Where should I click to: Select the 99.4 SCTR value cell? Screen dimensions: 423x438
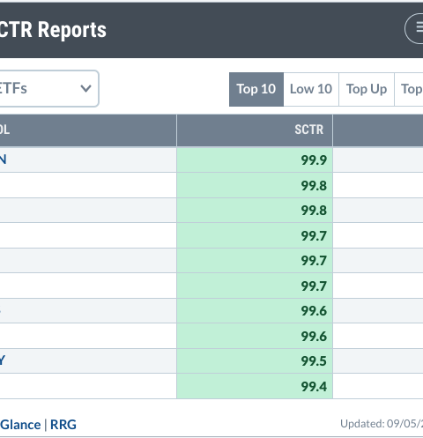click(255, 386)
